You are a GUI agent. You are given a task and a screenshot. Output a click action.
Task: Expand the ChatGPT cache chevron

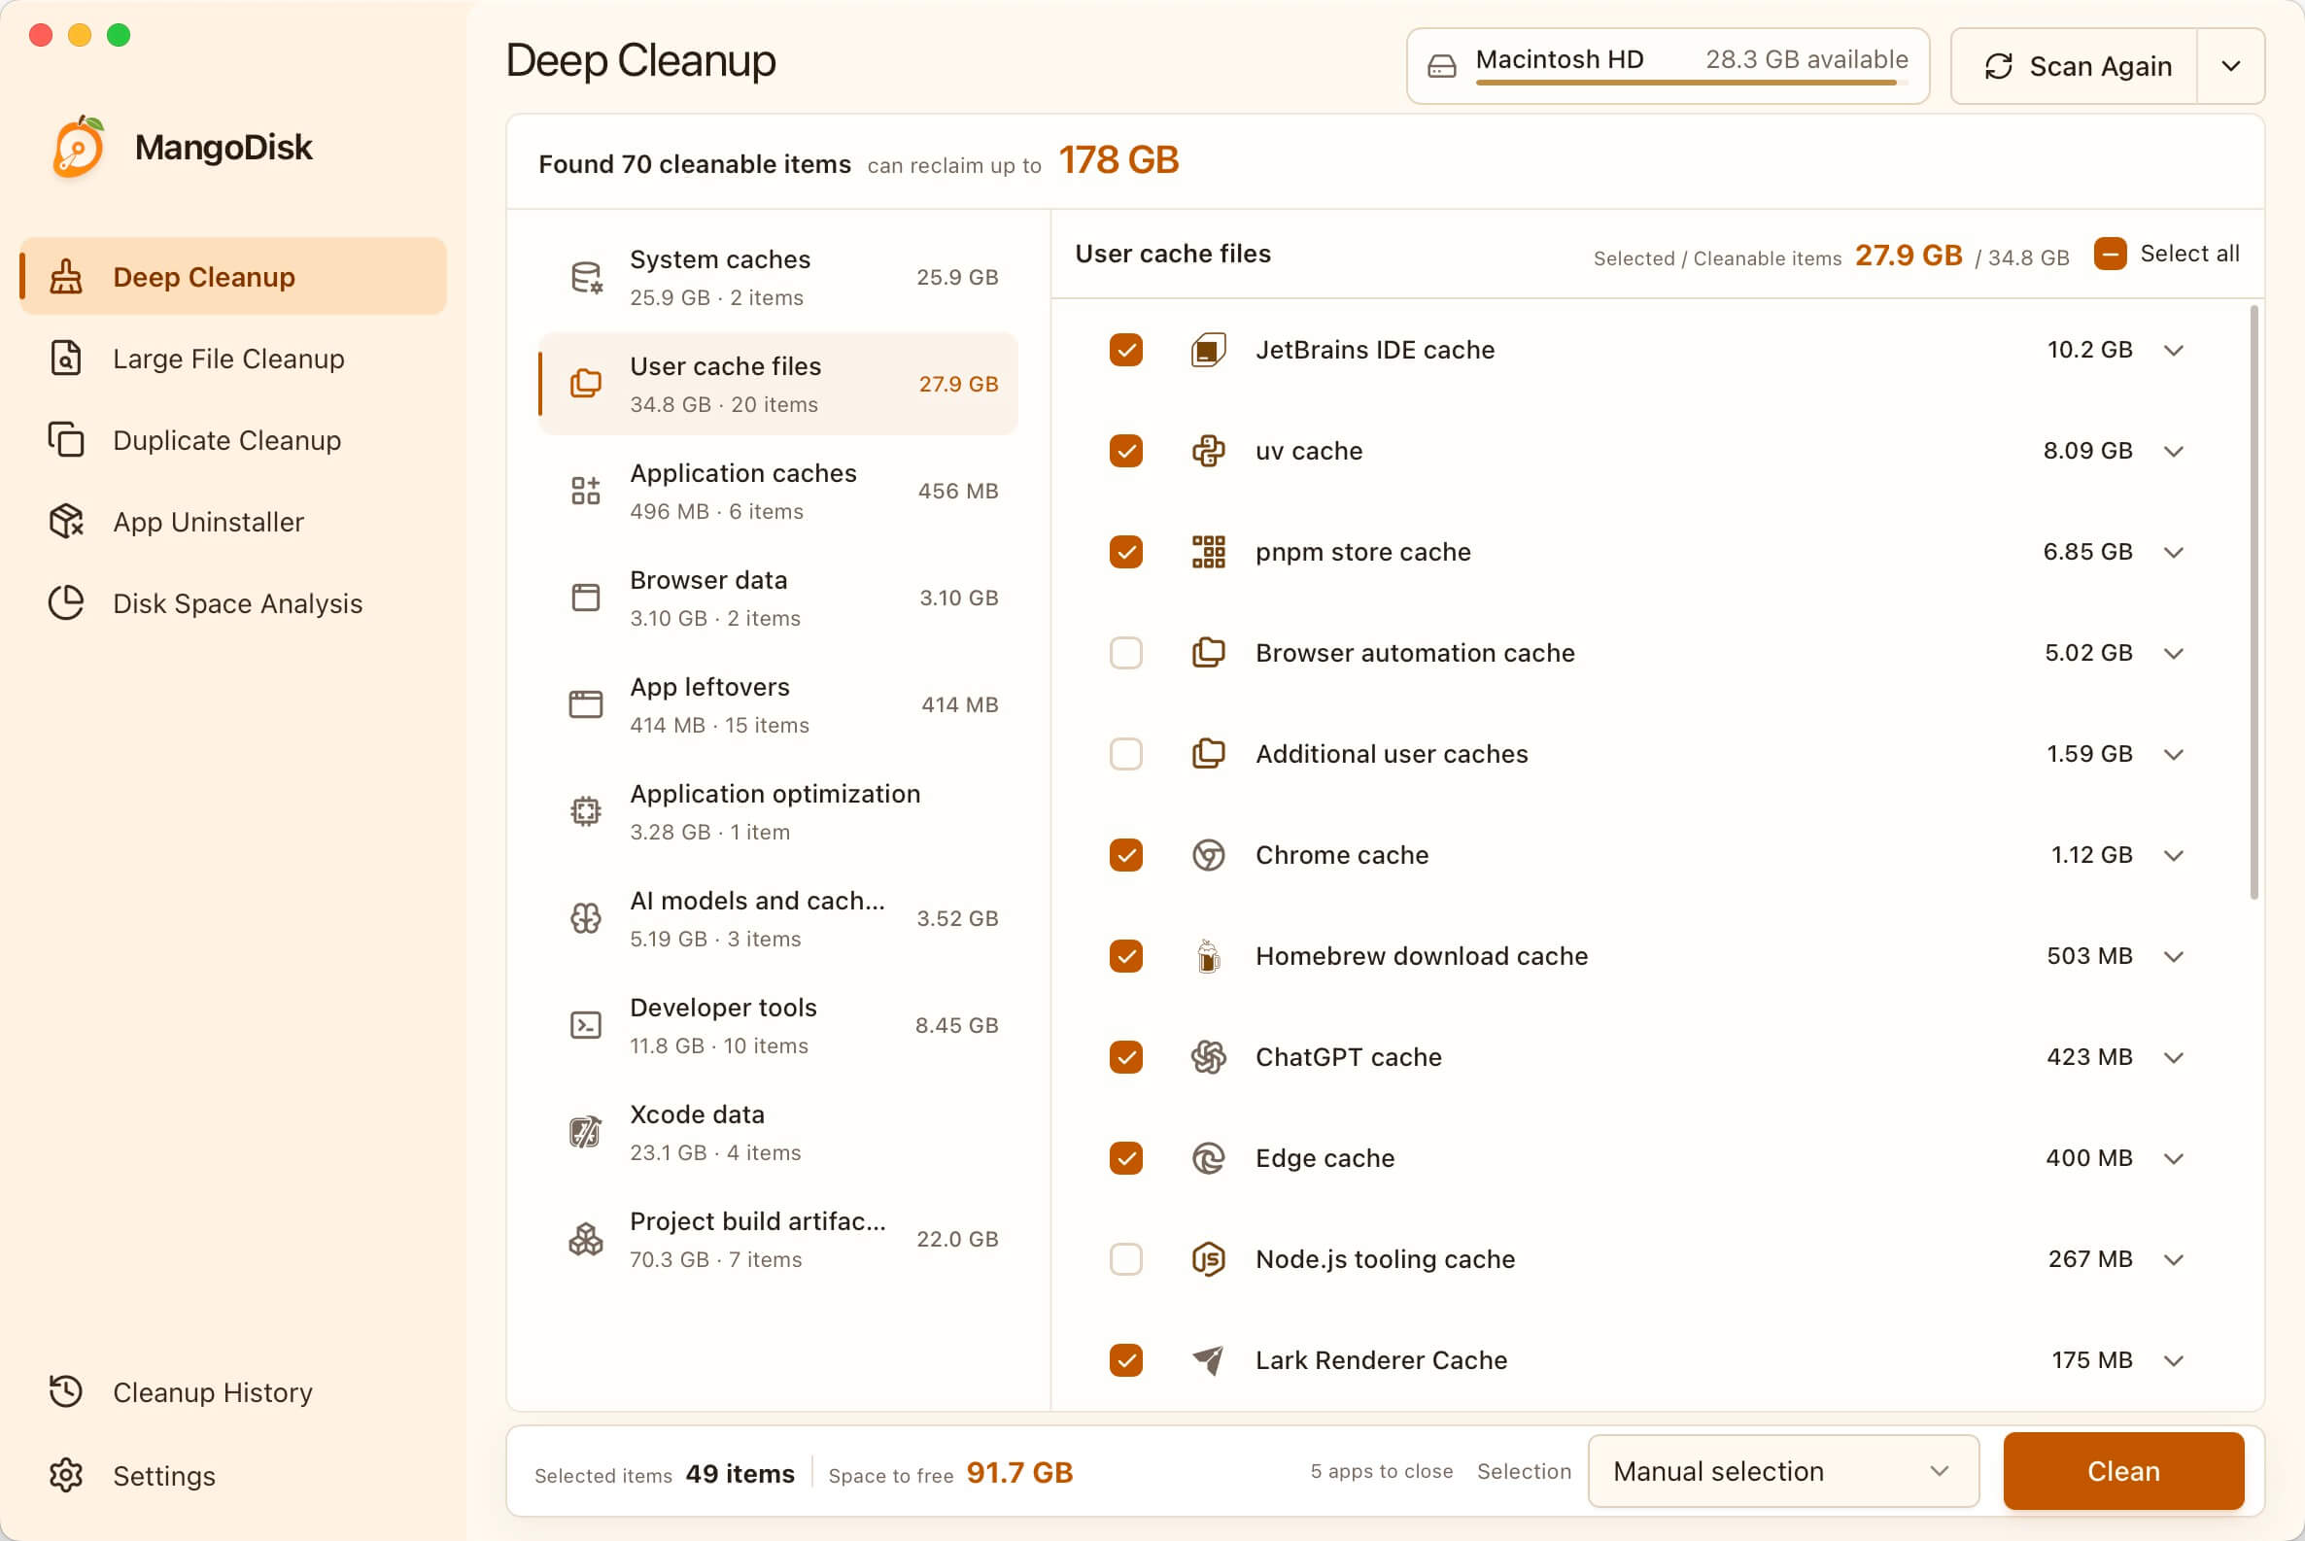click(x=2174, y=1058)
